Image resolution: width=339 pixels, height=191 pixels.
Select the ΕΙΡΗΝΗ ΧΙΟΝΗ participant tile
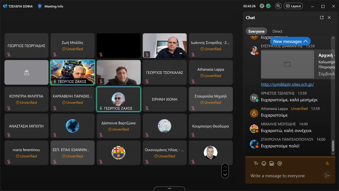tap(165, 99)
